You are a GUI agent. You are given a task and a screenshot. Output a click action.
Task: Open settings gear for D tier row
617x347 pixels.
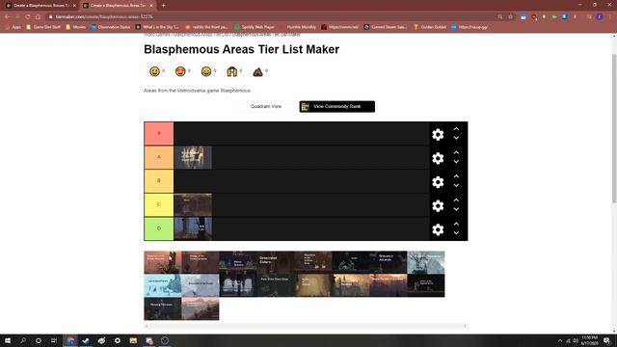point(438,229)
